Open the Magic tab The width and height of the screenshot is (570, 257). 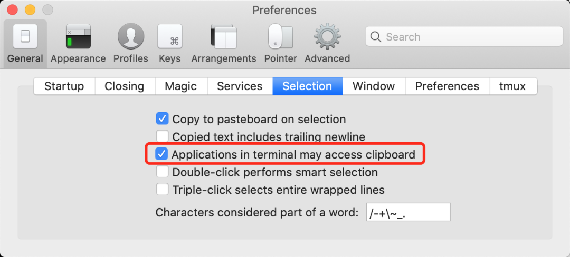click(180, 86)
